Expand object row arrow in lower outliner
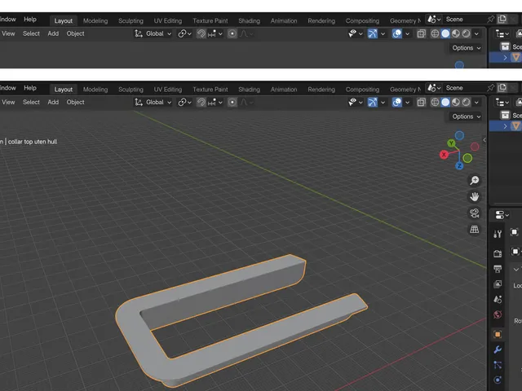The image size is (522, 391). click(x=505, y=126)
